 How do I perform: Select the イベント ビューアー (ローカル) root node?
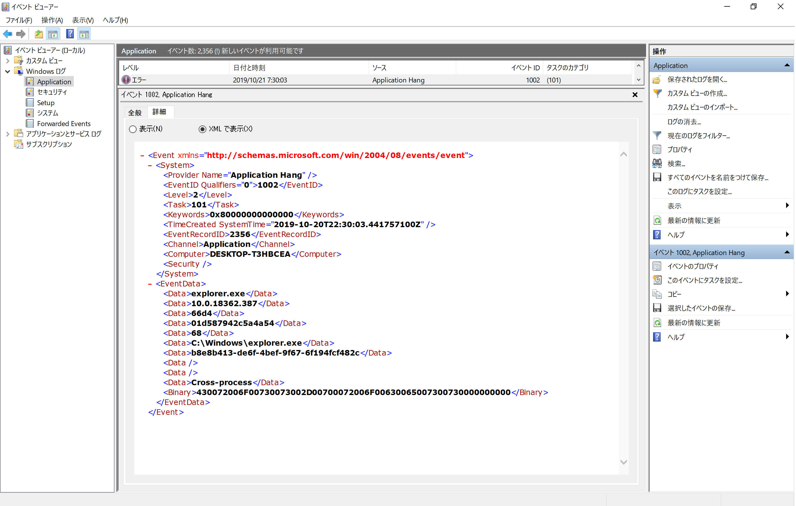click(x=50, y=50)
